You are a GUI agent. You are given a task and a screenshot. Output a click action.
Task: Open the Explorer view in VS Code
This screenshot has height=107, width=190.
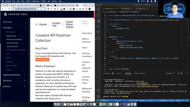[98, 9]
